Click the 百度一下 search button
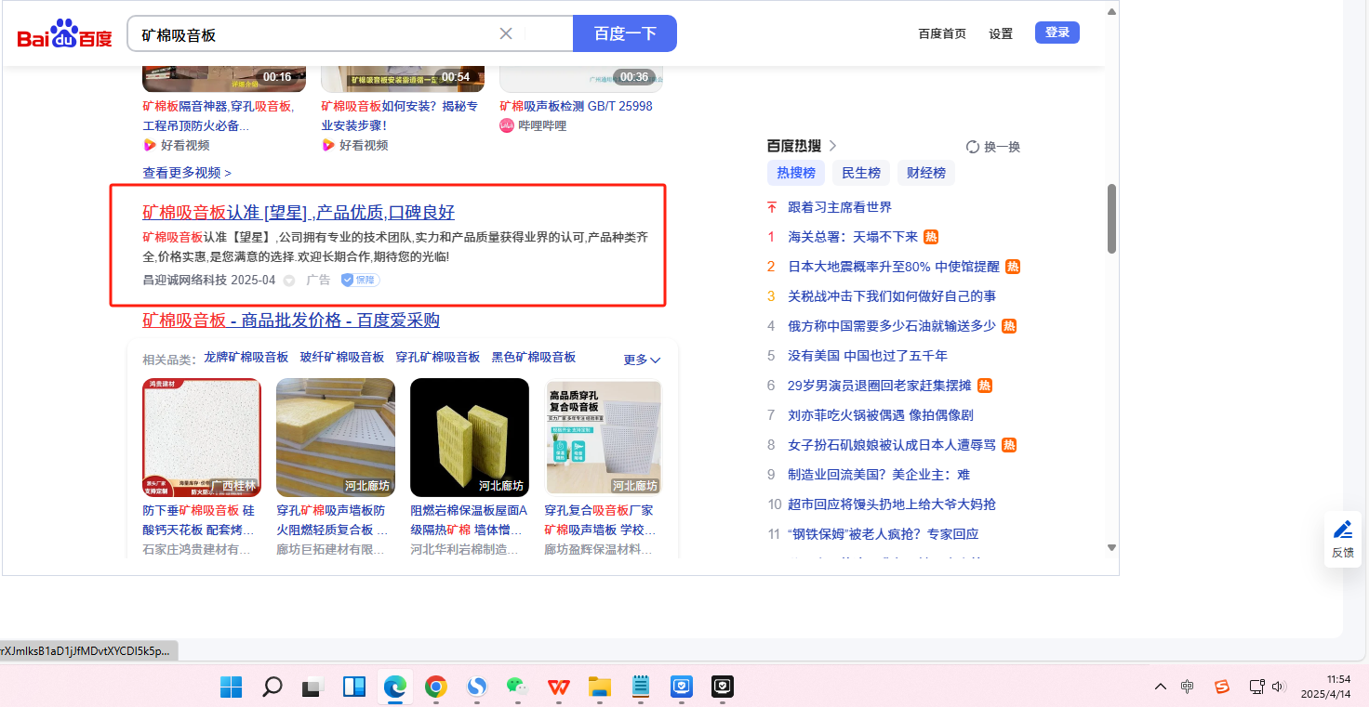 pyautogui.click(x=625, y=33)
